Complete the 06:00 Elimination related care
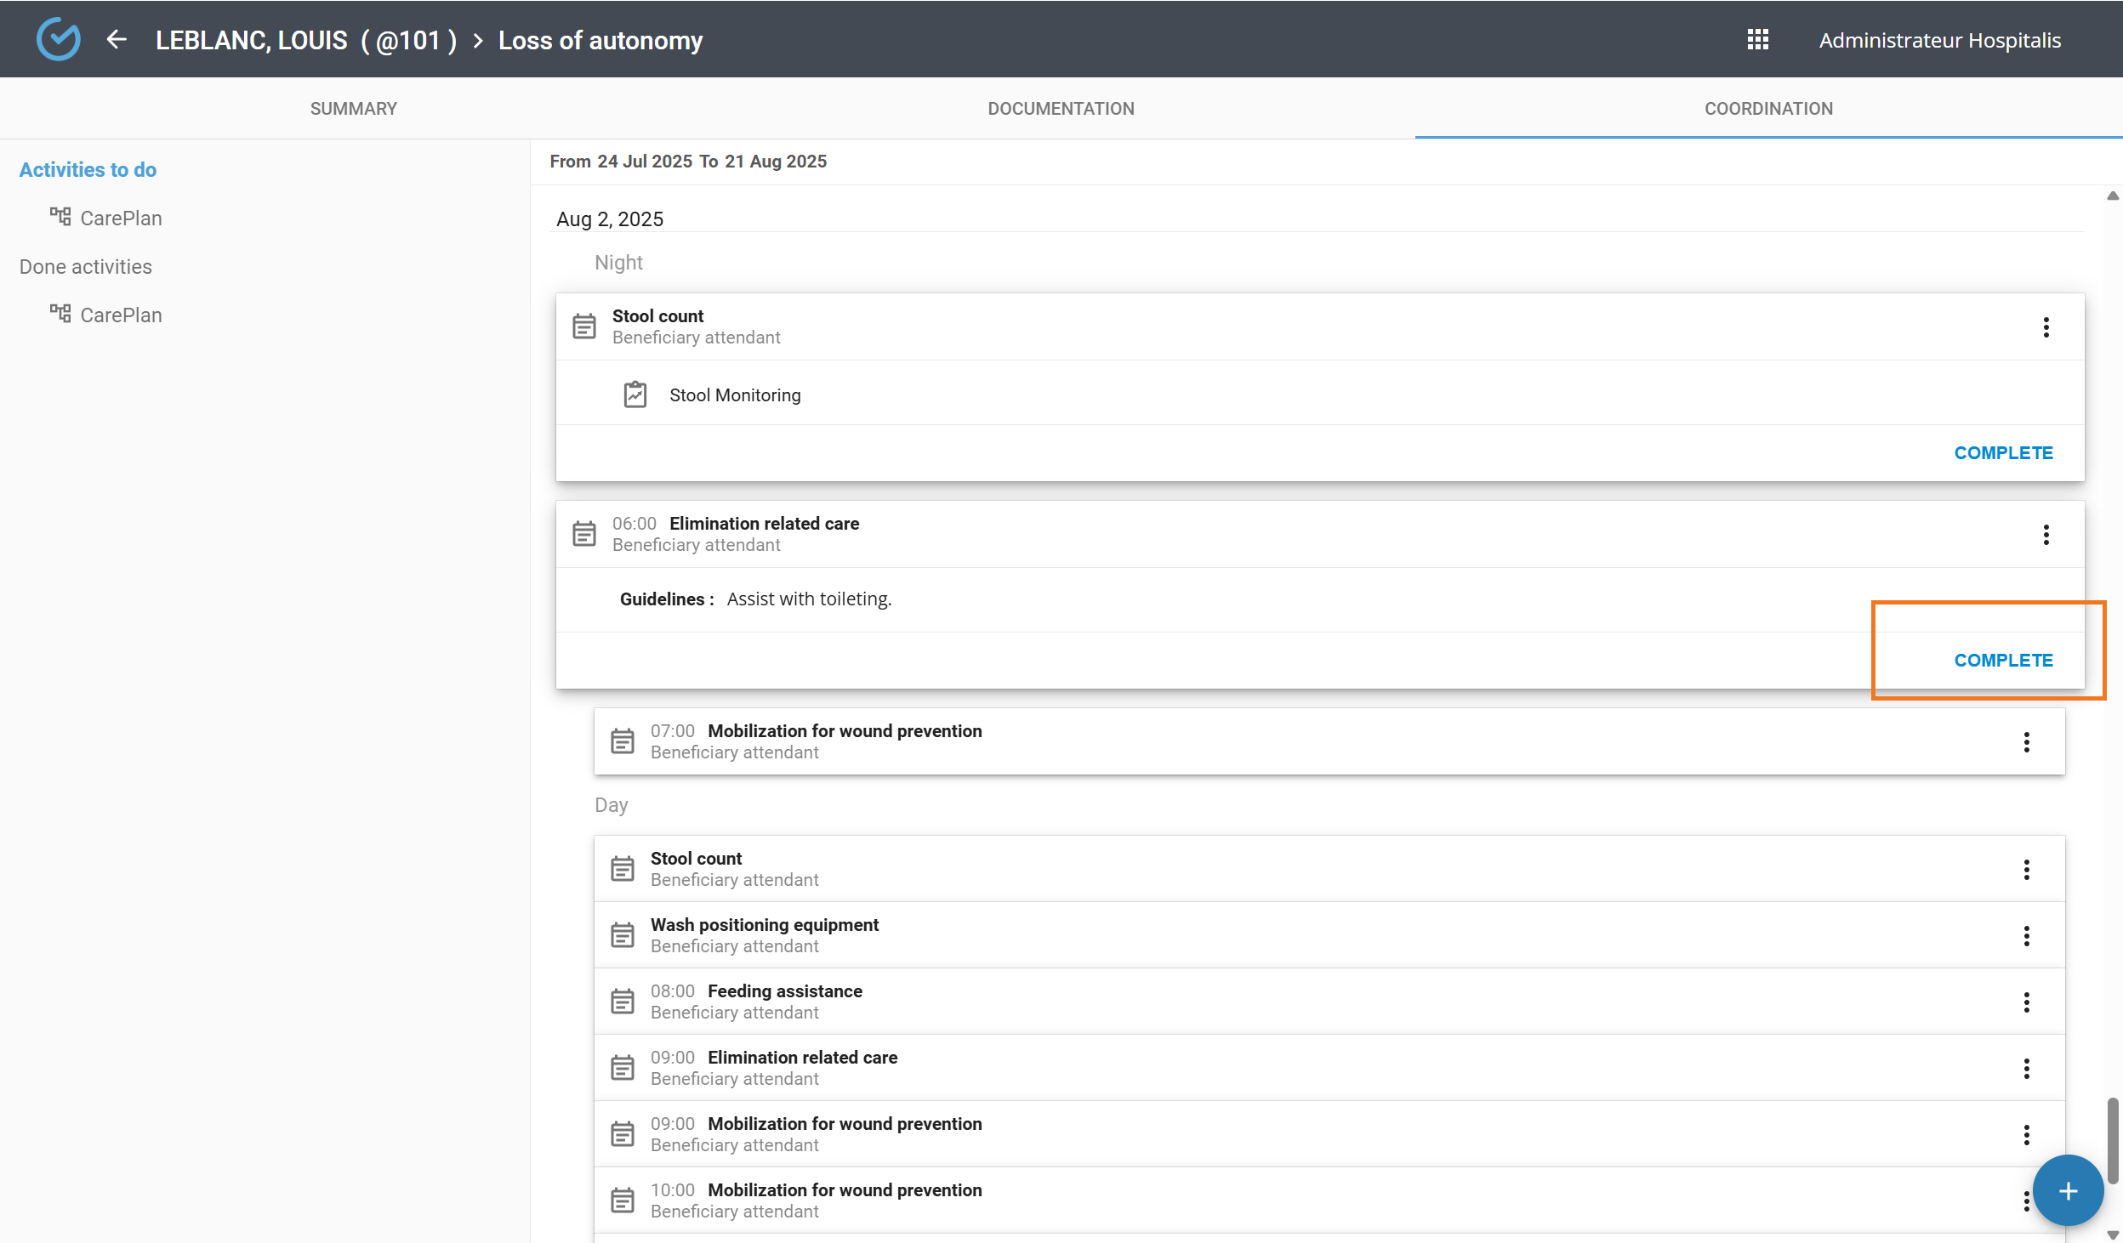Viewport: 2123px width, 1243px height. point(2002,661)
